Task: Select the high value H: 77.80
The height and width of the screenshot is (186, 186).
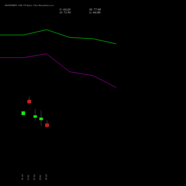Action: (x=95, y=10)
